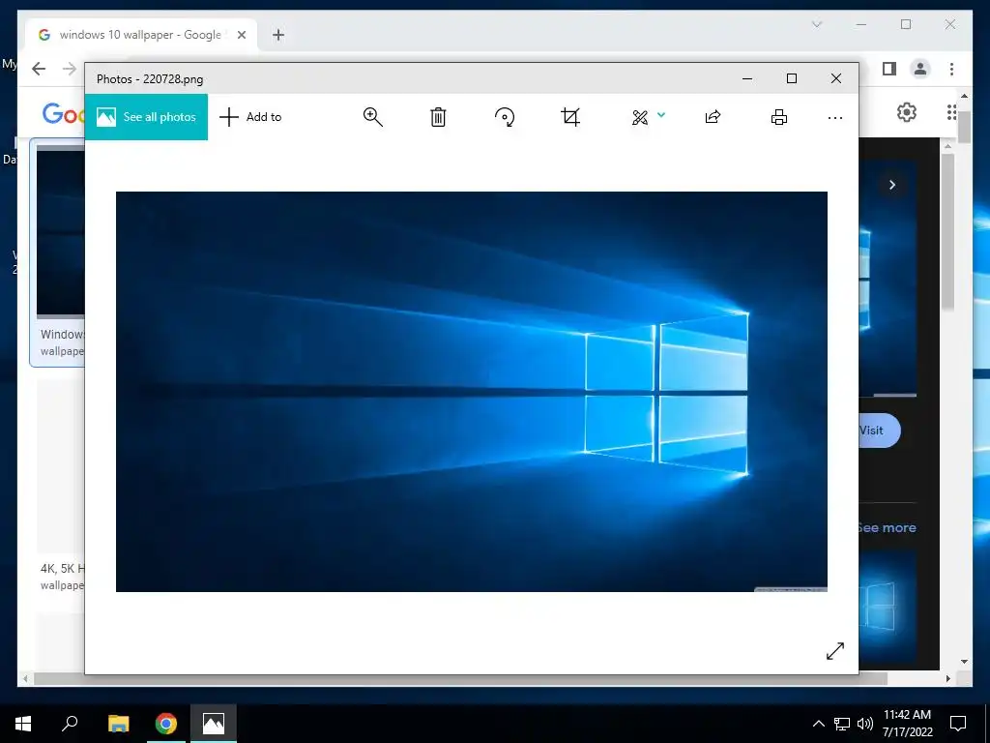Maximize the Photos window
The height and width of the screenshot is (743, 990).
[x=792, y=78]
